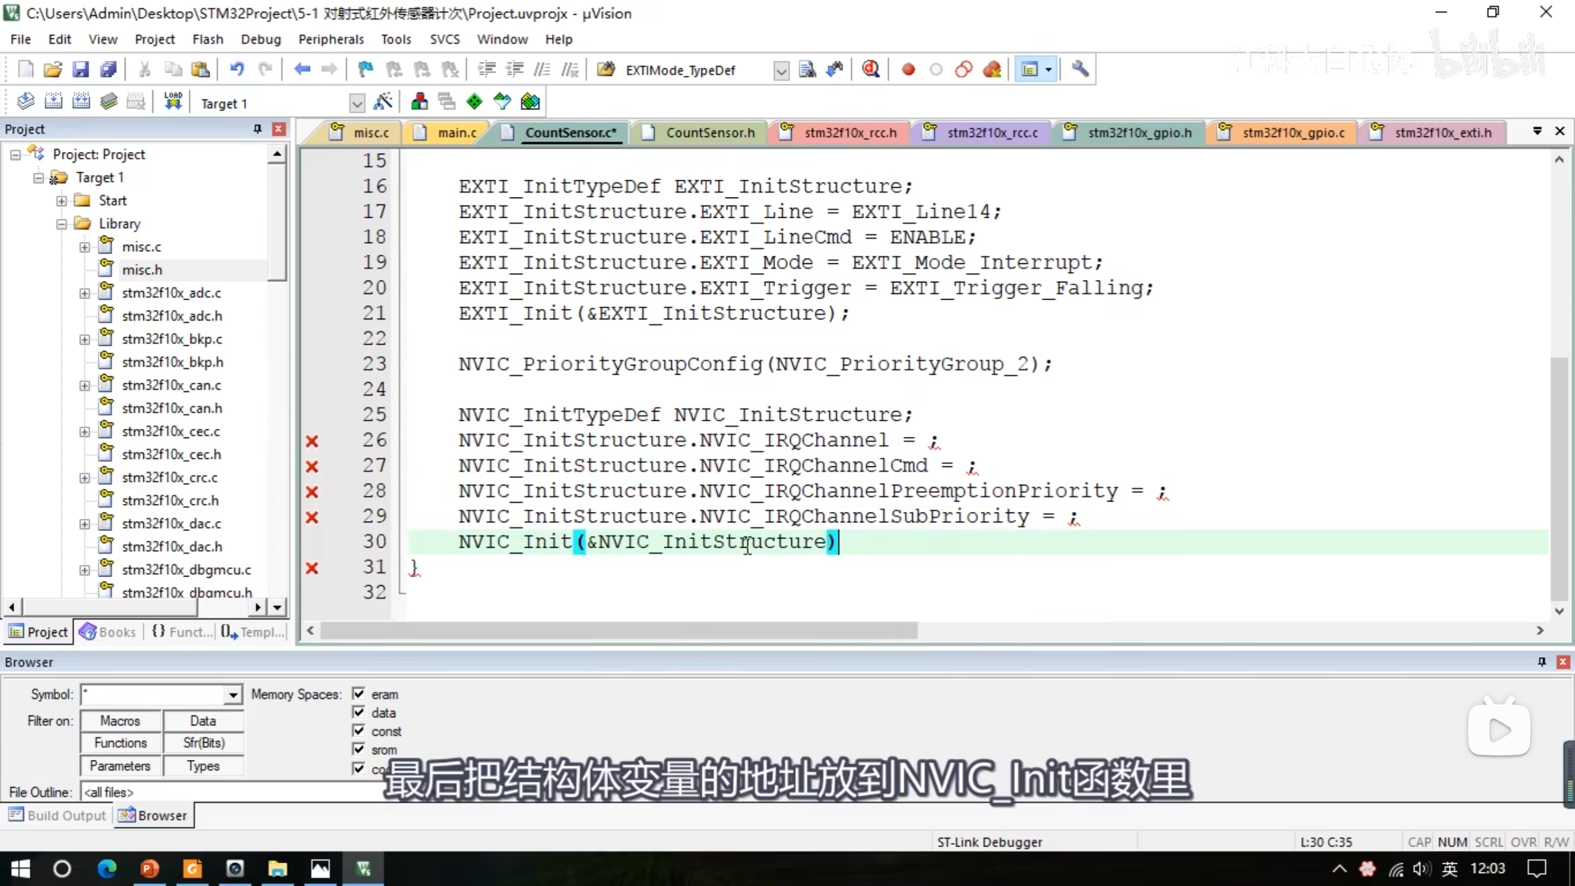Click the Macros filter button
The image size is (1575, 886).
click(121, 720)
